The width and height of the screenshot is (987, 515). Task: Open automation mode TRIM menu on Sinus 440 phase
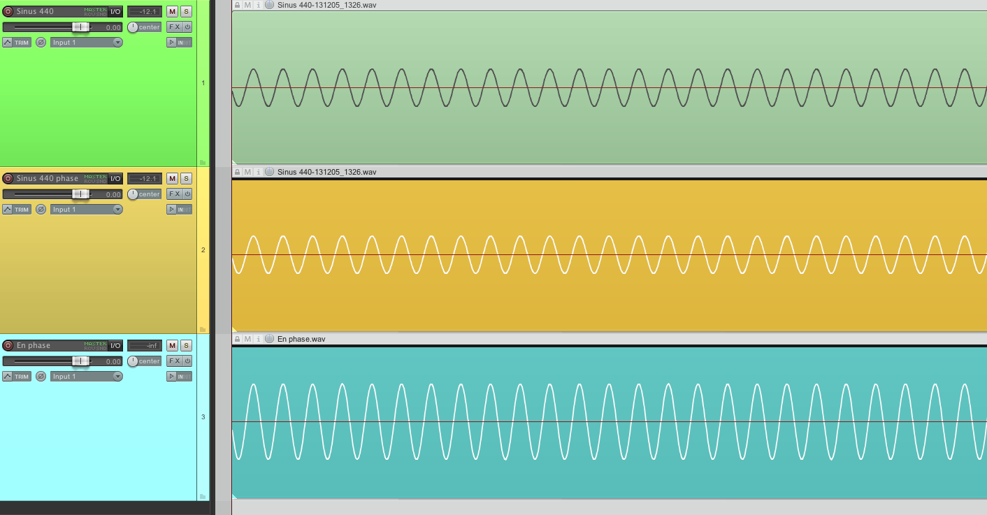[22, 209]
